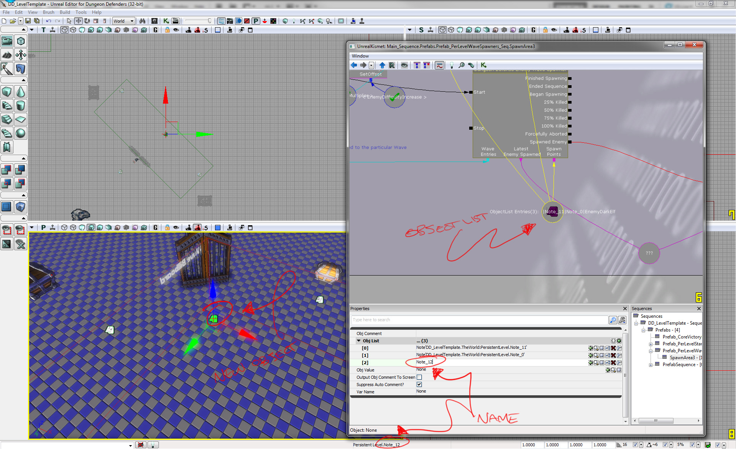Create a Sheet builder brush
Screen dimensions: 736x449
pyautogui.click(x=21, y=119)
